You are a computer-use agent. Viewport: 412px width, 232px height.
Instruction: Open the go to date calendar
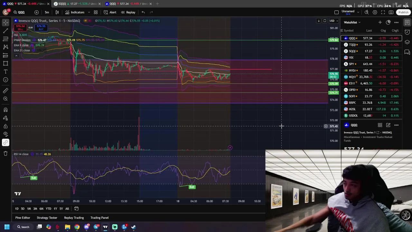coord(76,209)
